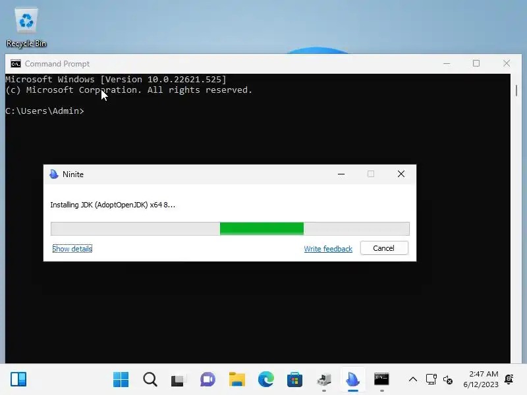Click the Command Prompt vertical scrollbar thumb
This screenshot has height=395, width=527.
[x=516, y=91]
